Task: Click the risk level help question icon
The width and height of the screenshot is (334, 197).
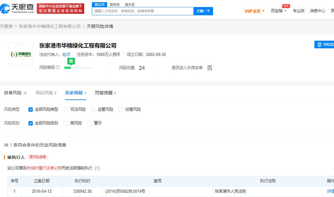Action: pos(58,67)
